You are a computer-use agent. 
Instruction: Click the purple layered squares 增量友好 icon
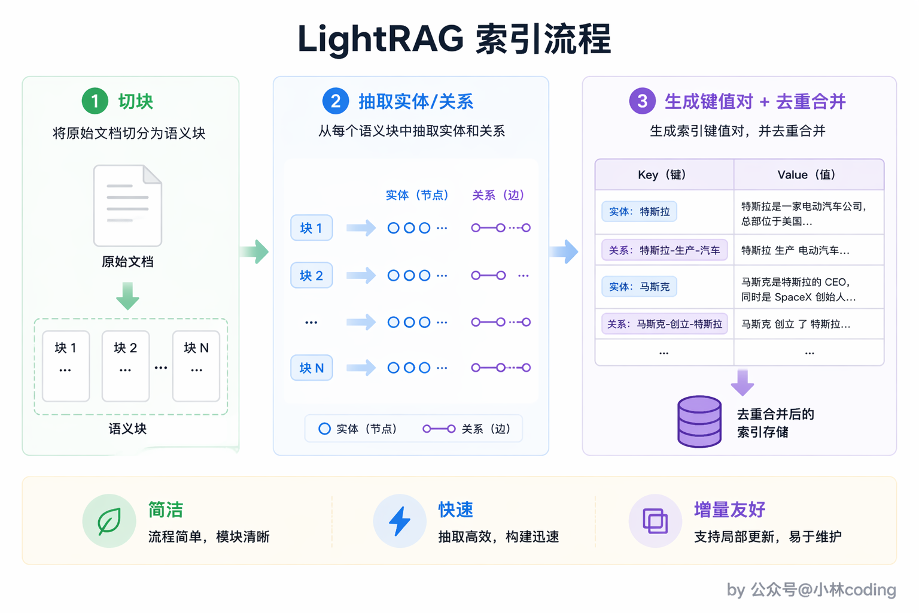pos(655,521)
